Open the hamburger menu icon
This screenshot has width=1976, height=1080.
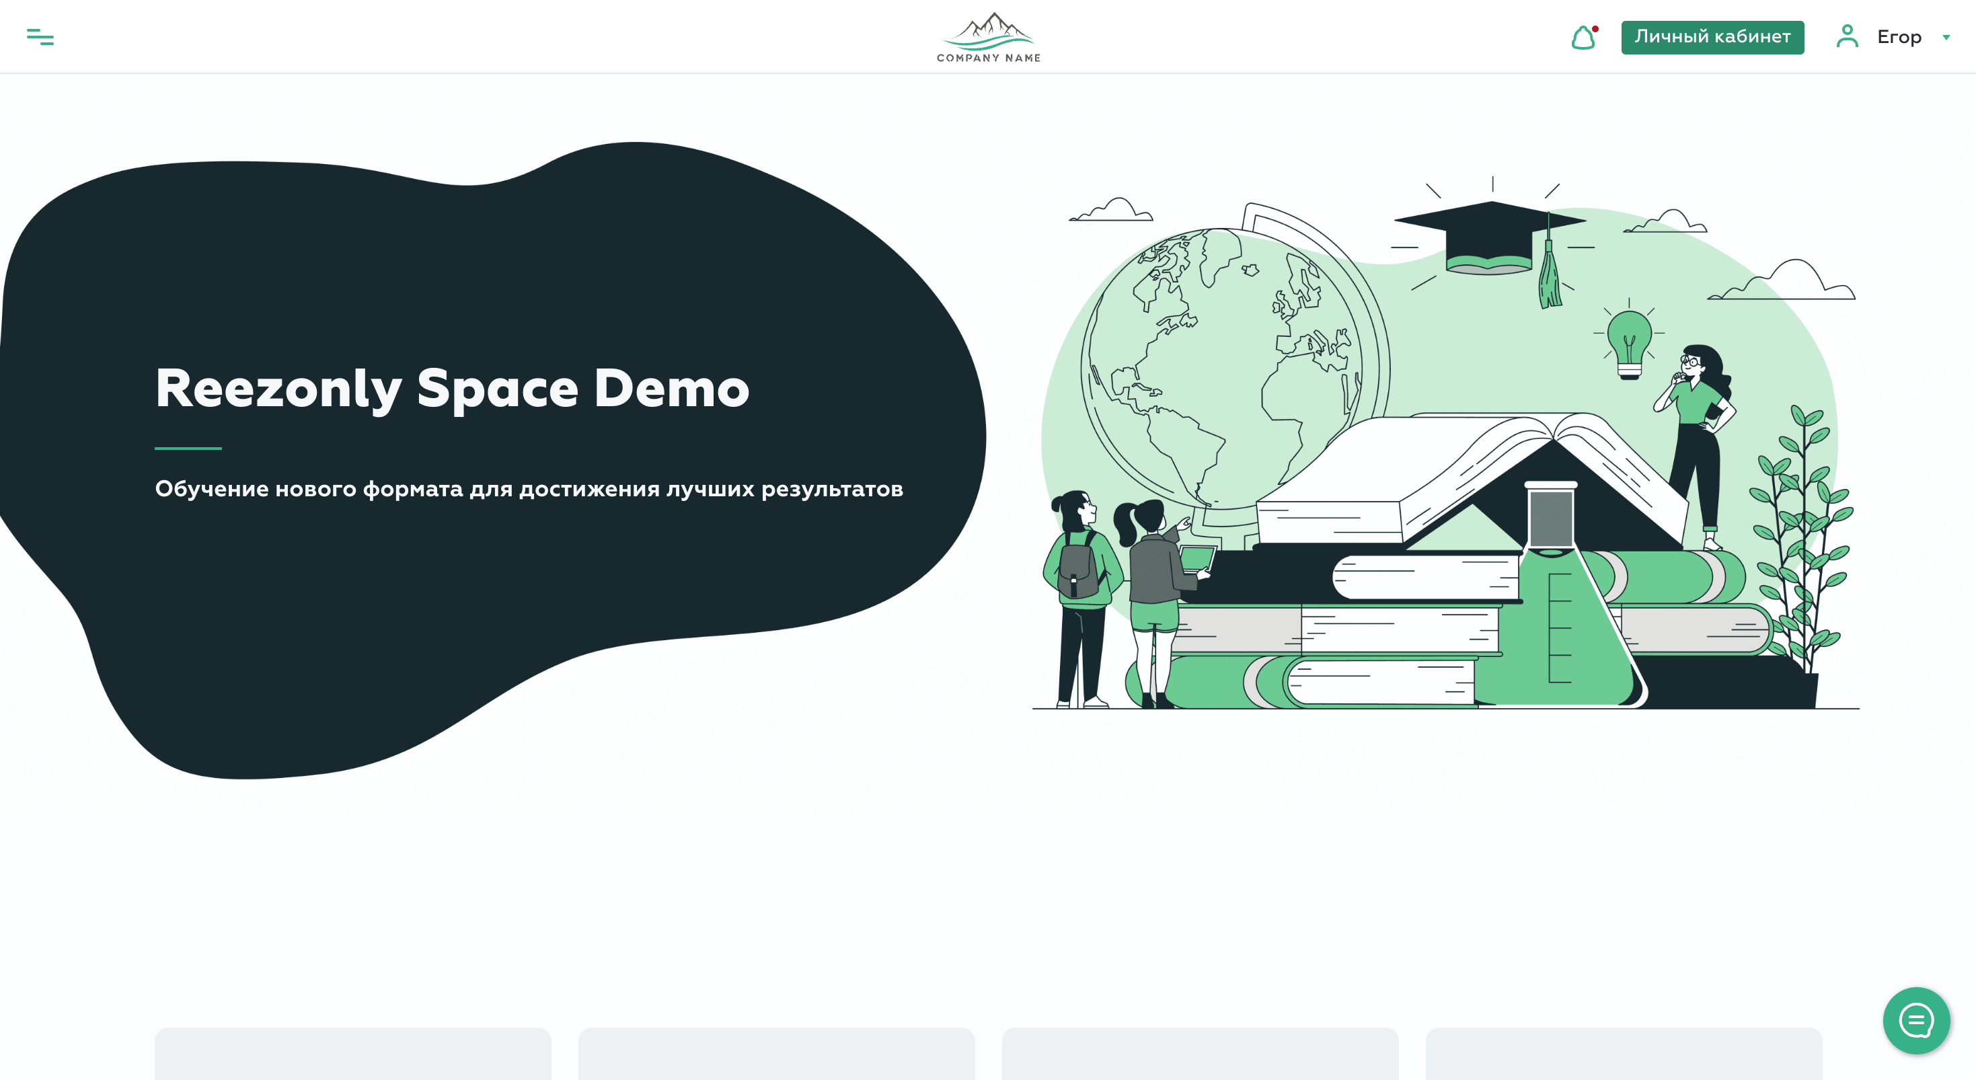pyautogui.click(x=40, y=36)
